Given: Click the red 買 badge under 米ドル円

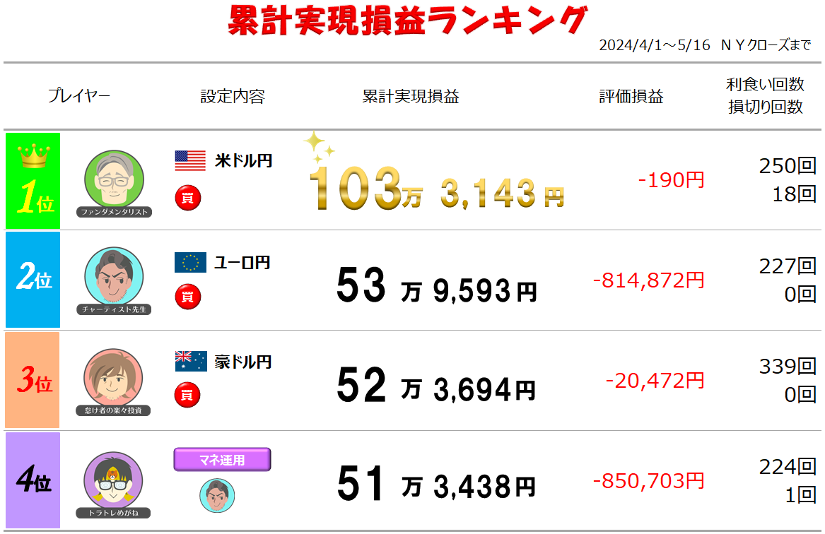Looking at the screenshot, I should pyautogui.click(x=187, y=196).
